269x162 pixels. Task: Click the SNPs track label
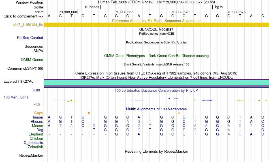coord(38,51)
